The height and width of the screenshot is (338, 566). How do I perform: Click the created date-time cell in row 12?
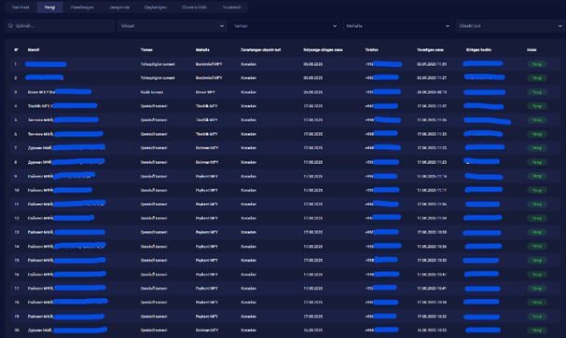click(x=432, y=219)
